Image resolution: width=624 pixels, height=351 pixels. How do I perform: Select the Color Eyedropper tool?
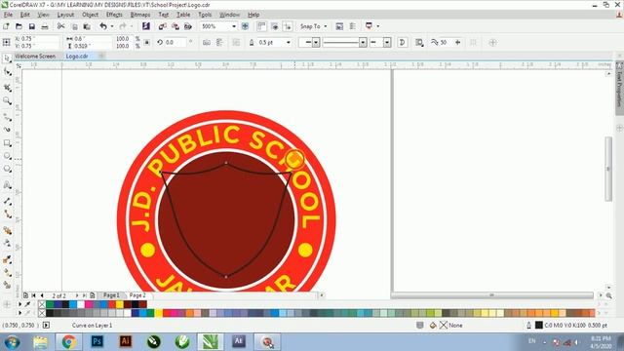[7, 259]
